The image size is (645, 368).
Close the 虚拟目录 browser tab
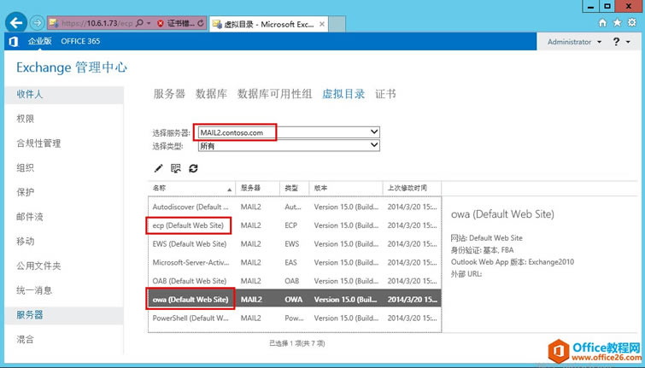322,24
